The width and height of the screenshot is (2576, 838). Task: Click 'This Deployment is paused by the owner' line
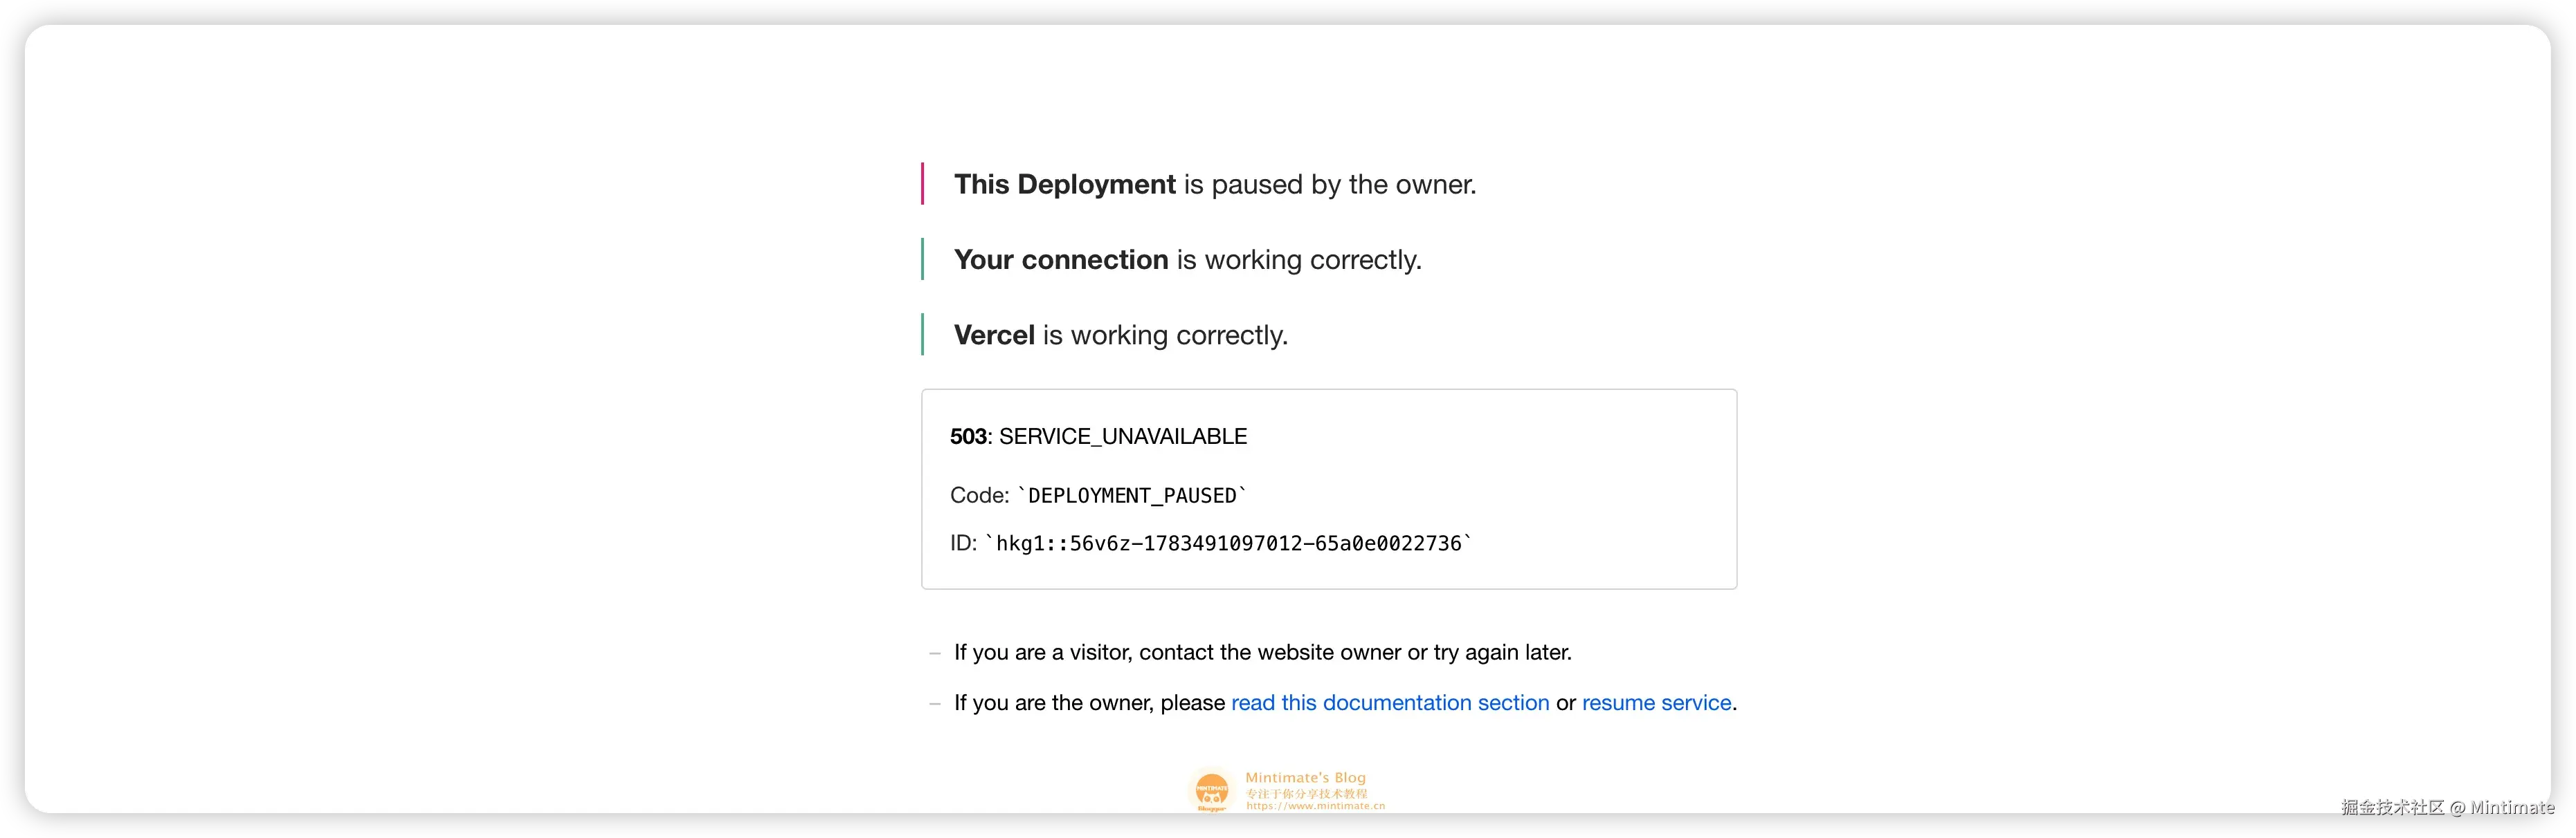click(x=1215, y=185)
